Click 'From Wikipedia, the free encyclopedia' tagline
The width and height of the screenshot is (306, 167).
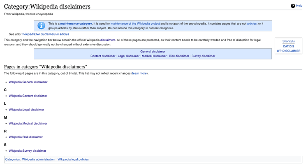pyautogui.click(x=28, y=14)
